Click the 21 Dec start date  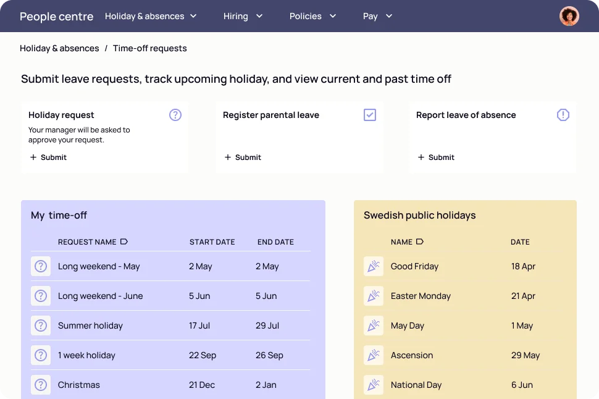tap(202, 385)
